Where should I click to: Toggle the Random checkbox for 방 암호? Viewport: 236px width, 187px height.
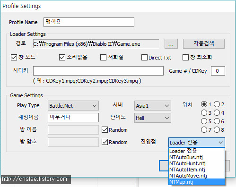(x=105, y=142)
